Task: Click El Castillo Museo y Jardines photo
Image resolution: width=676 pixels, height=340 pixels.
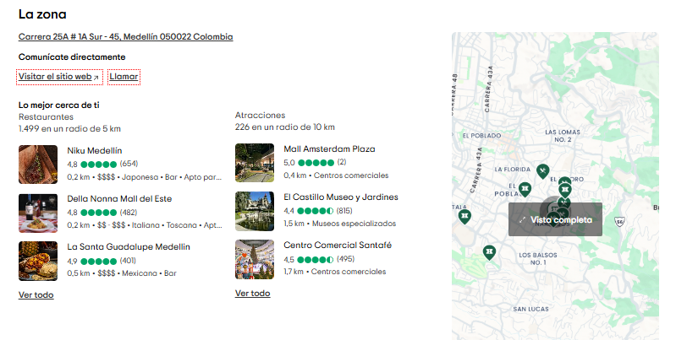Action: click(x=255, y=212)
